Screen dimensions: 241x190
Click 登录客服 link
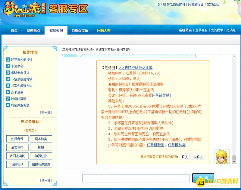click(x=201, y=30)
